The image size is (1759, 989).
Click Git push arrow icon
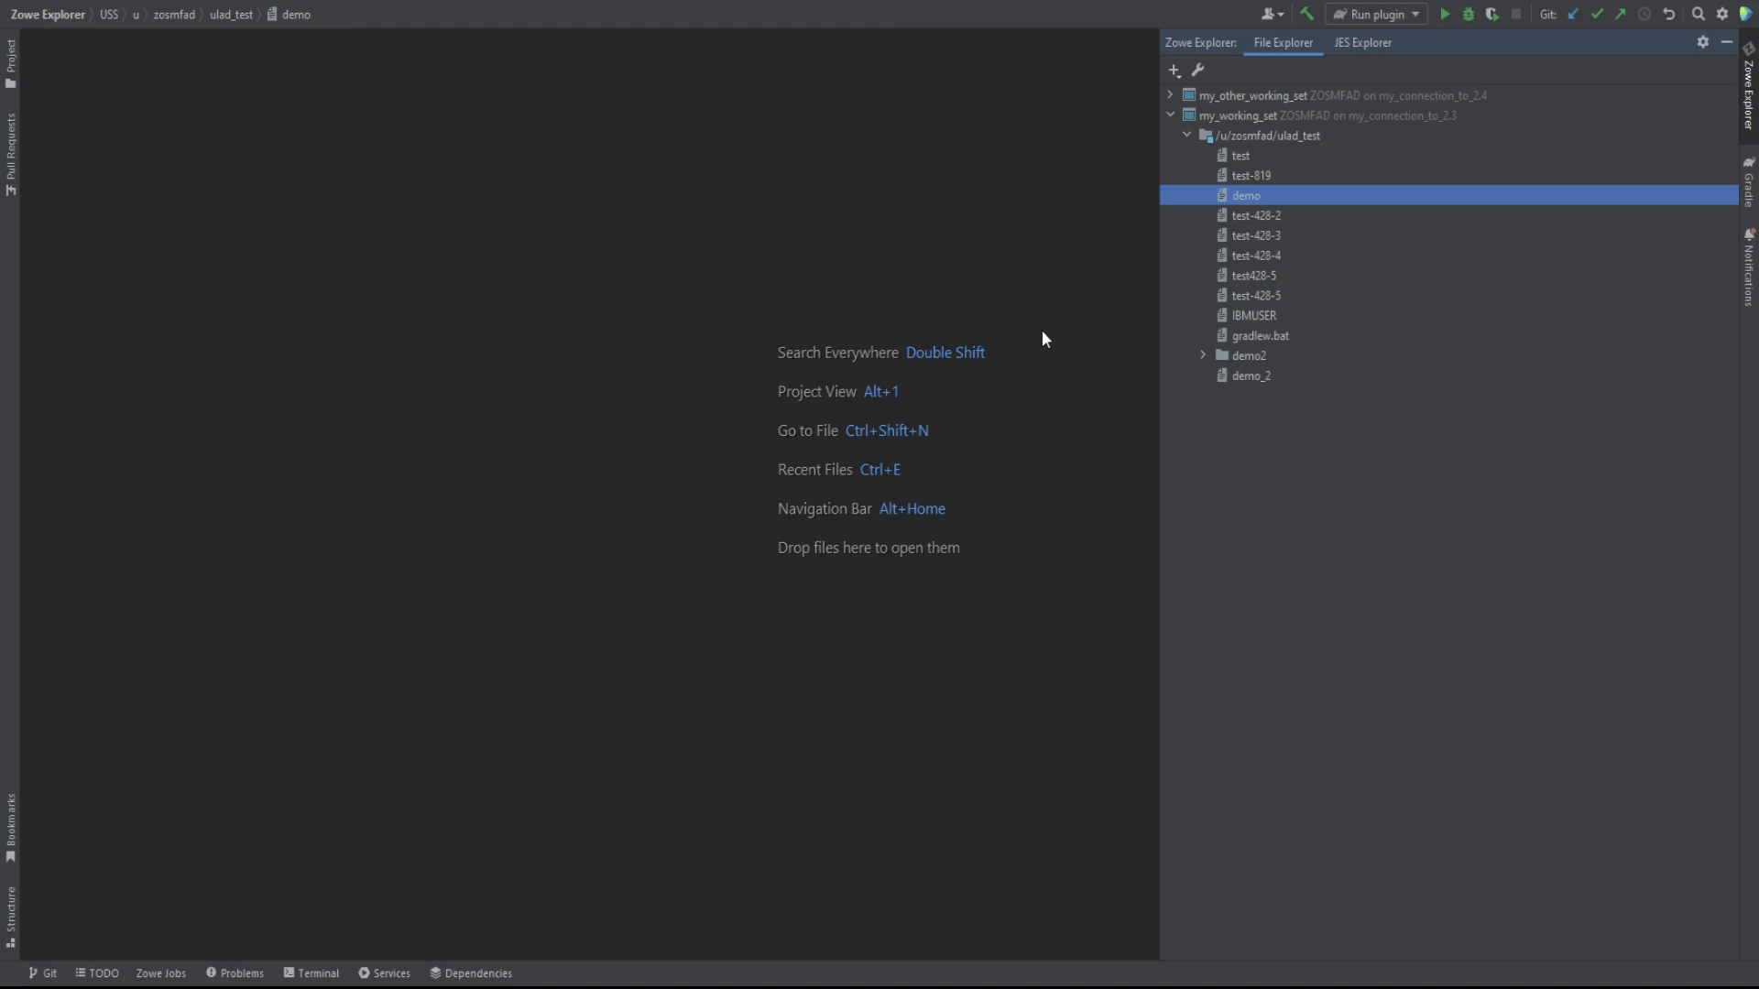point(1621,15)
